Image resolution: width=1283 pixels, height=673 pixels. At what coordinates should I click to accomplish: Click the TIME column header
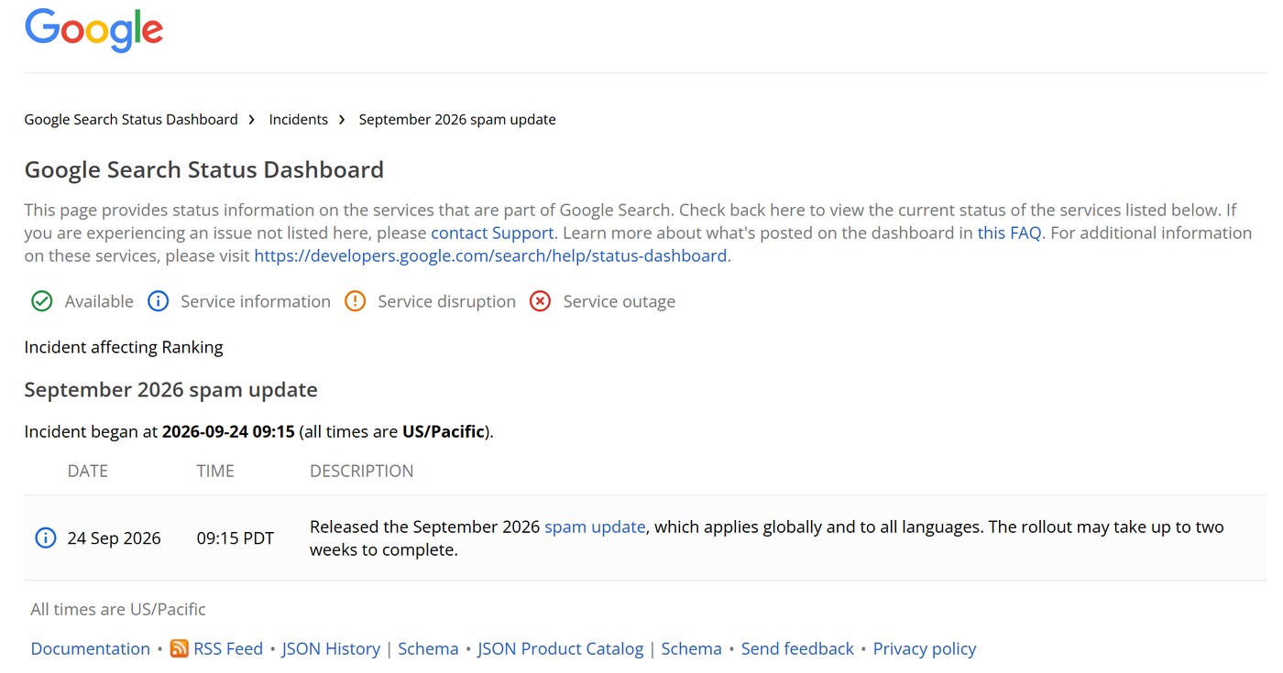pyautogui.click(x=215, y=471)
